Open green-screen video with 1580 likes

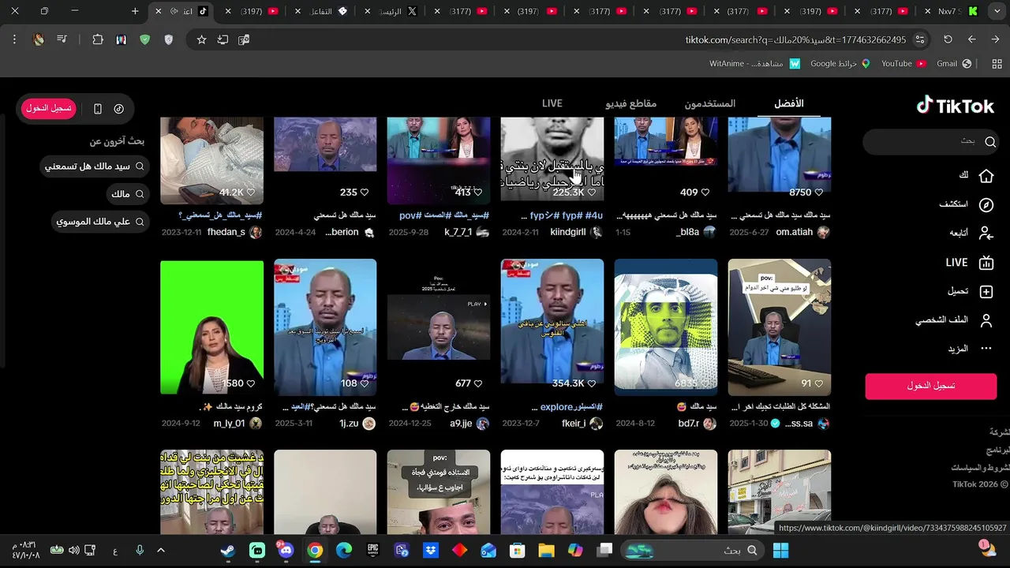point(211,327)
